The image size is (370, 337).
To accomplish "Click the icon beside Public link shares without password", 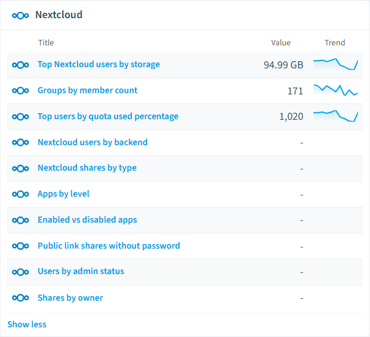I will (21, 246).
